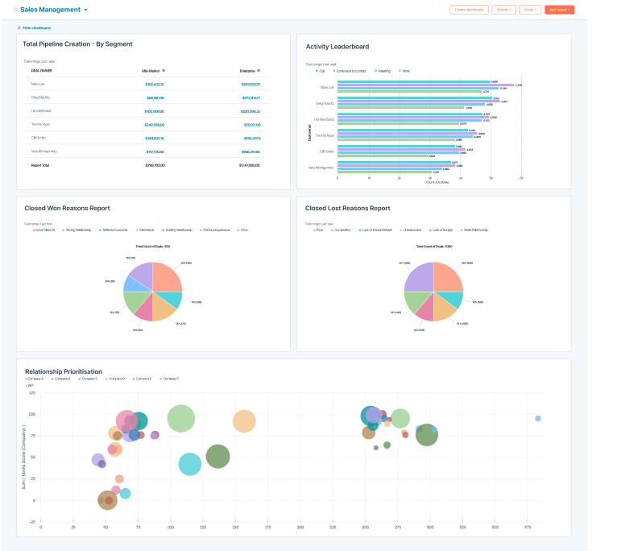The width and height of the screenshot is (621, 551).
Task: Toggle Company B in Relationship Prioritisation legend
Action: 60,379
